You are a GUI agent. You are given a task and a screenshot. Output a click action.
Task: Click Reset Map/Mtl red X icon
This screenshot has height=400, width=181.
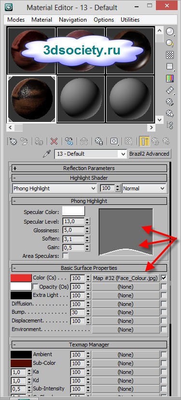54,141
